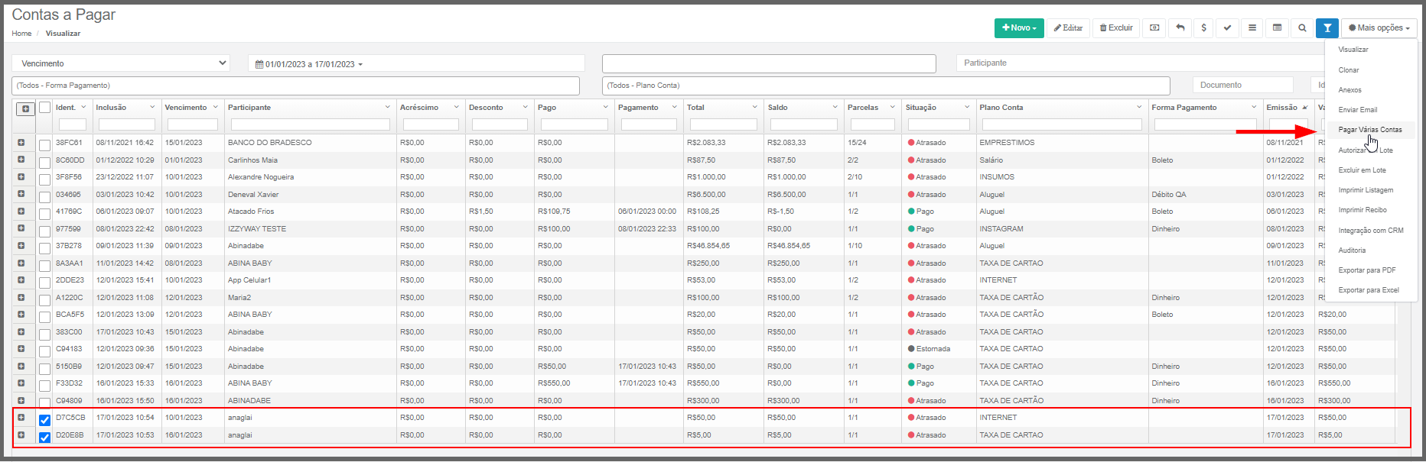Click the plus icon for row D7C5CB
The image size is (1426, 462).
pos(21,418)
